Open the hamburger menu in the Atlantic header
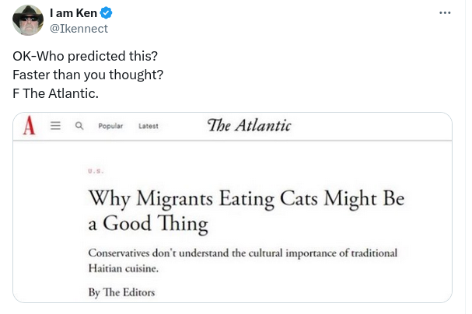Viewport: 472px width, 314px height. [x=55, y=126]
